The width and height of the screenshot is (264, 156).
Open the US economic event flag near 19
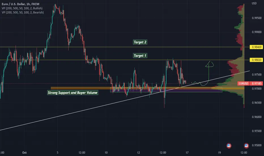pyautogui.click(x=229, y=146)
